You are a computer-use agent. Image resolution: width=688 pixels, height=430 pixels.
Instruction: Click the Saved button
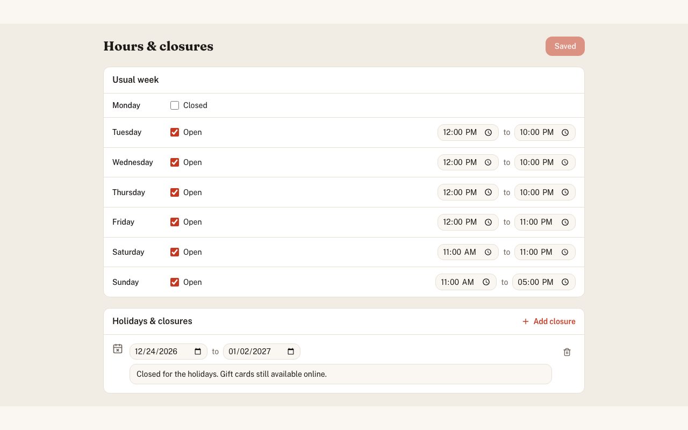click(565, 46)
